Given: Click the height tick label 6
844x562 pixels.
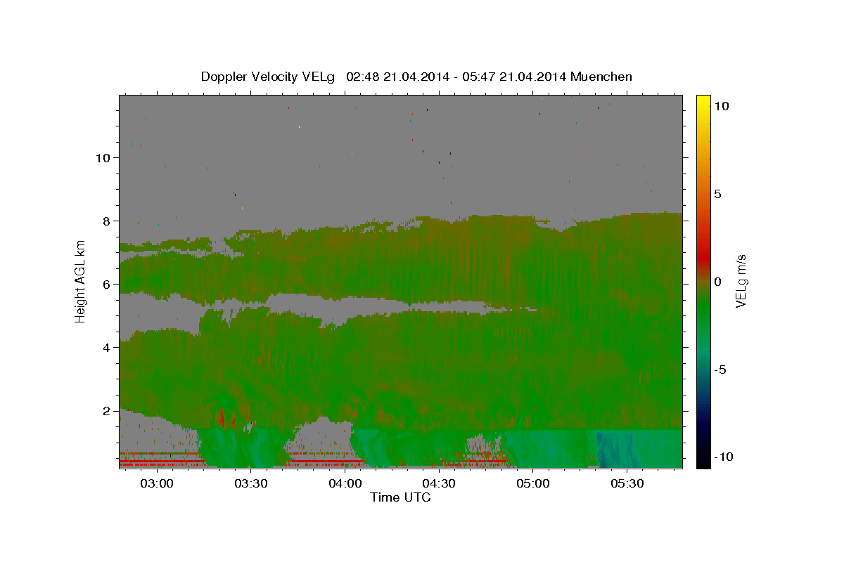Looking at the screenshot, I should tap(107, 285).
